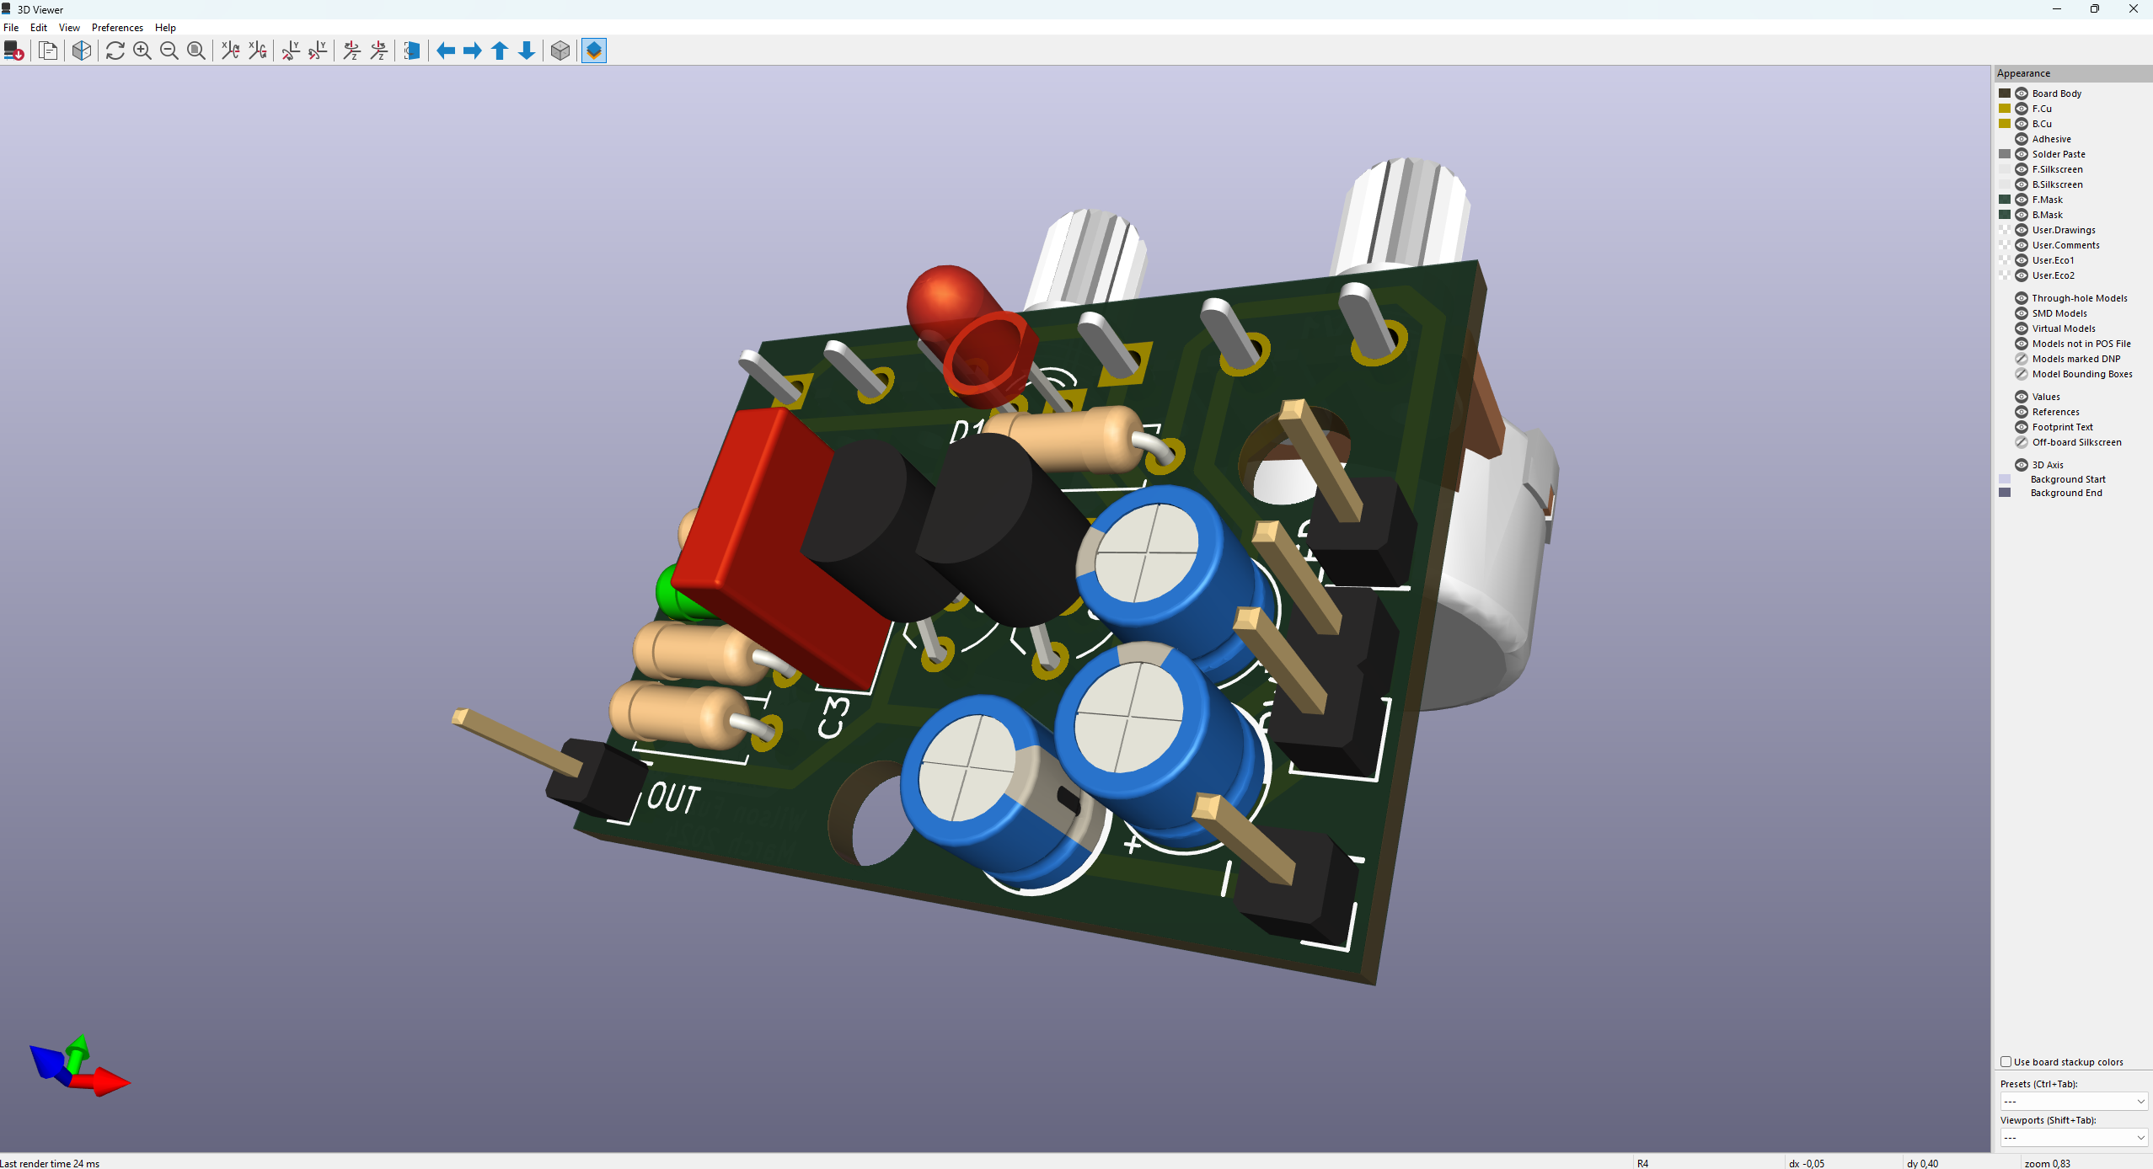The height and width of the screenshot is (1169, 2153).
Task: Open the Viewports dropdown
Action: pyautogui.click(x=2073, y=1138)
